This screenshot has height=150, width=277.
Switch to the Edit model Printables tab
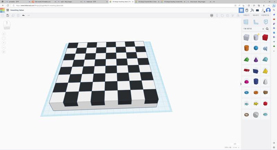tap(44, 2)
